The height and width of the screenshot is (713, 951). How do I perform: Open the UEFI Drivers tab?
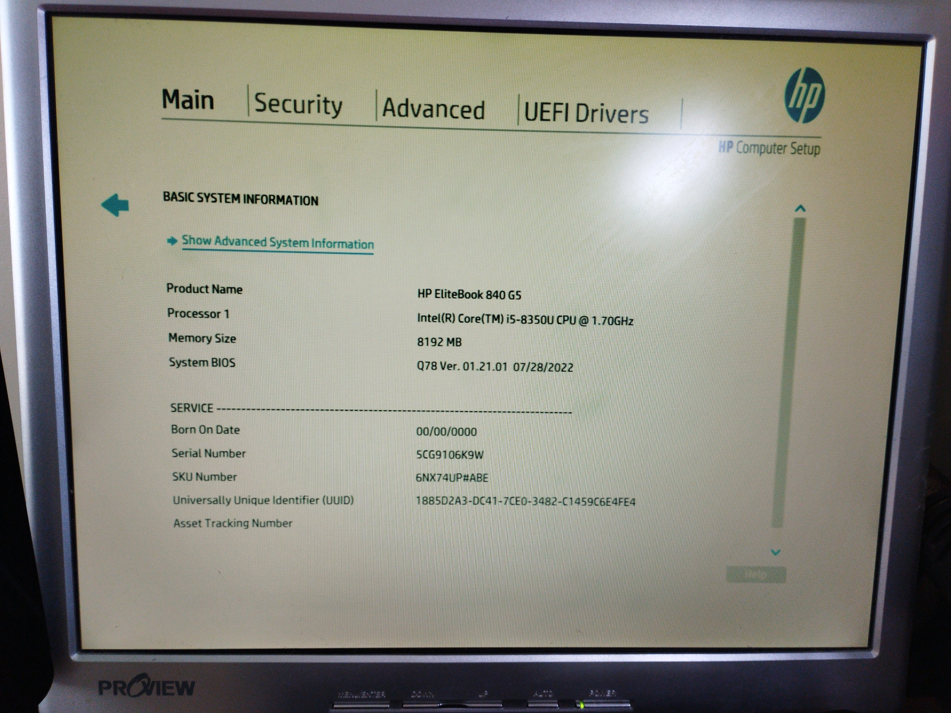point(586,113)
